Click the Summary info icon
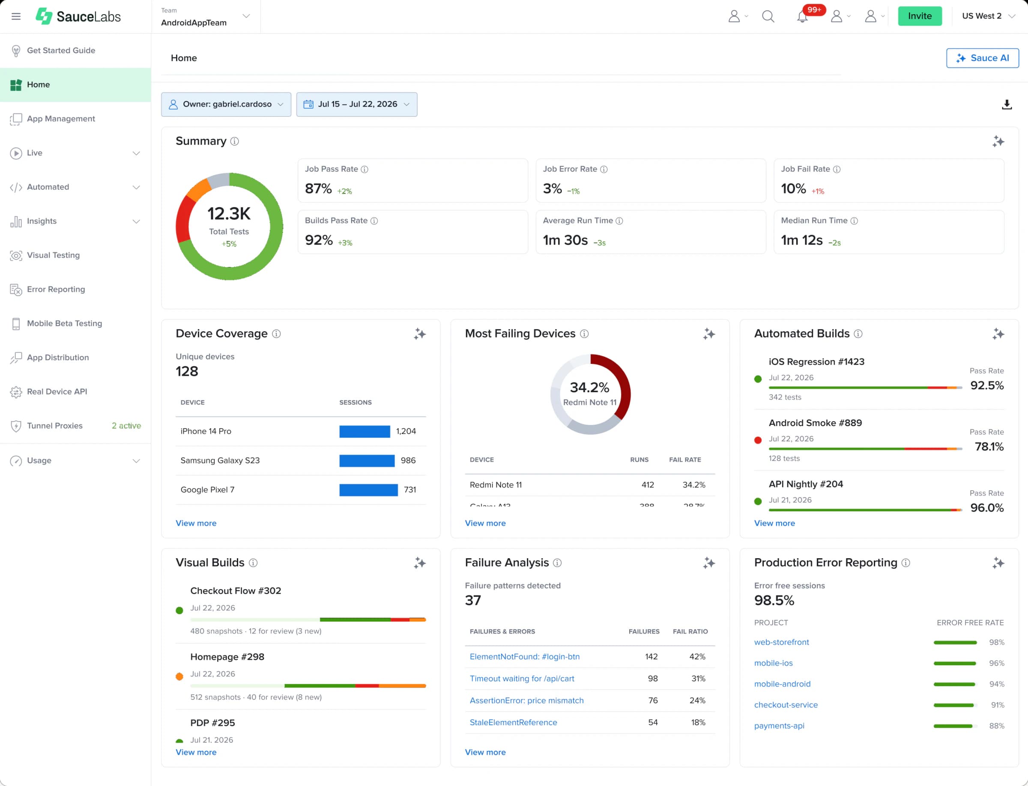The image size is (1028, 786). [x=235, y=141]
